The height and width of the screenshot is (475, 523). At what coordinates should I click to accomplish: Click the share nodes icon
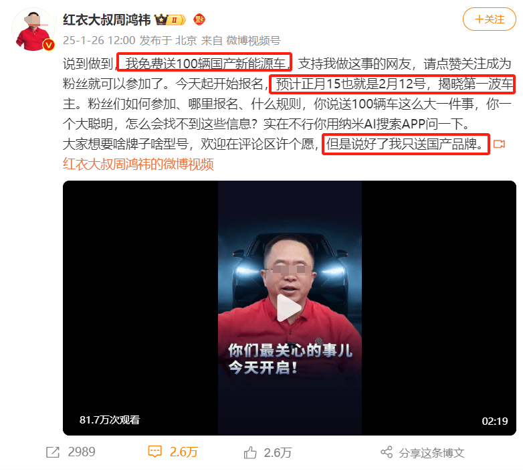click(x=387, y=452)
